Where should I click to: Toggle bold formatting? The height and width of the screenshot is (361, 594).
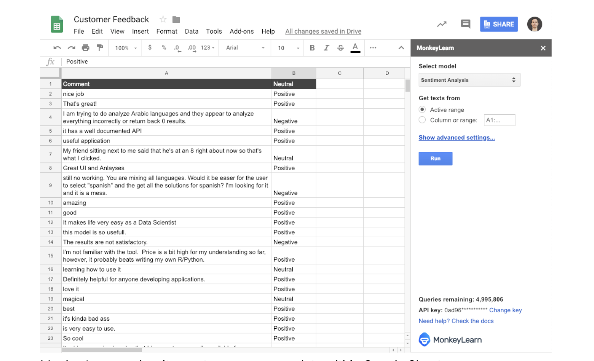coord(312,48)
